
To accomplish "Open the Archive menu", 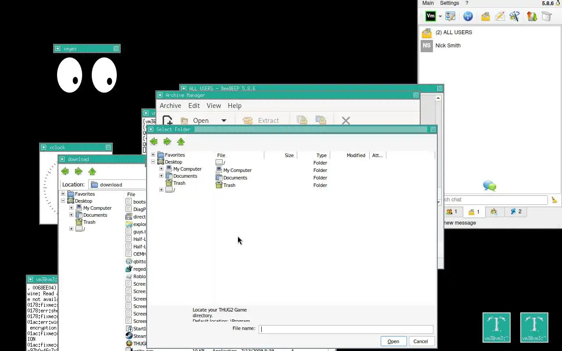I will coord(170,106).
